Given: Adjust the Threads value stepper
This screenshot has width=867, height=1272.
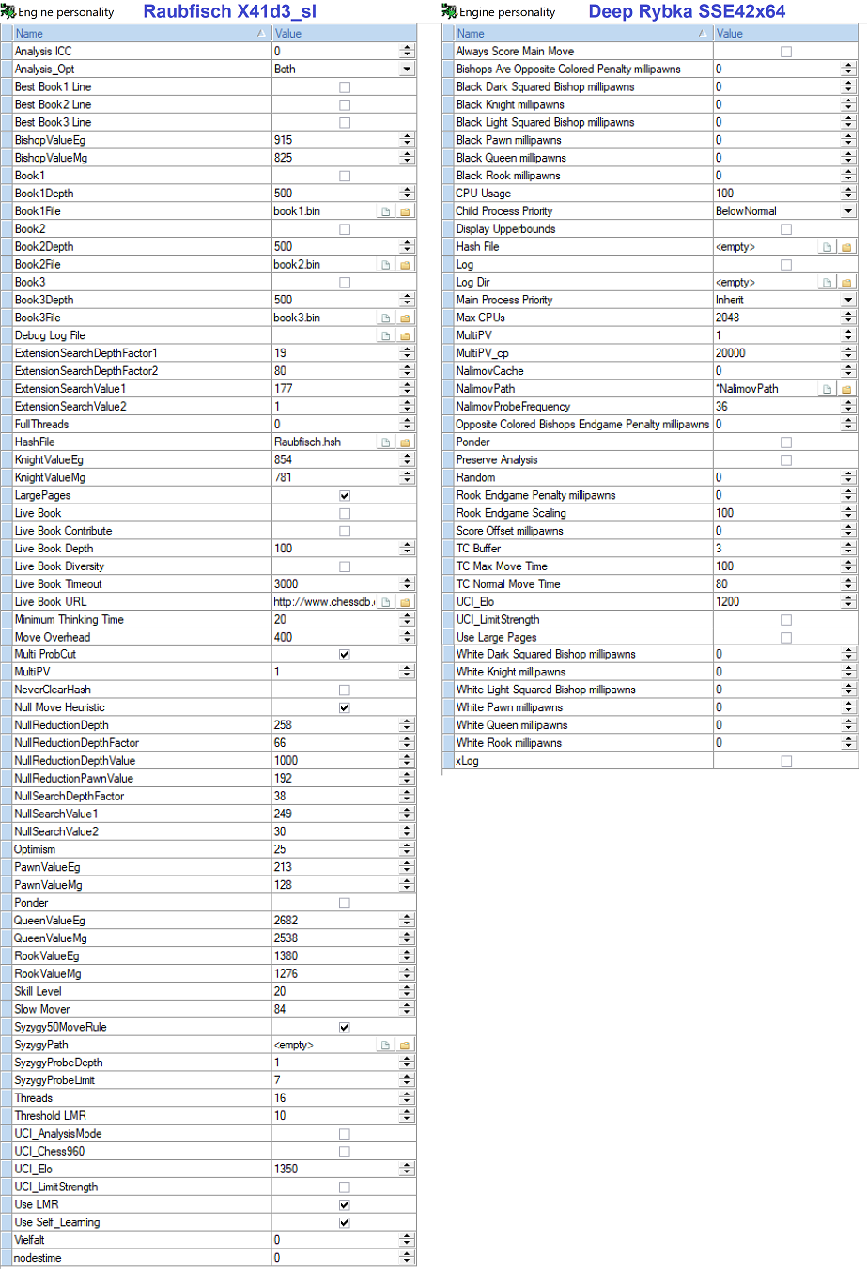Looking at the screenshot, I should 407,1098.
